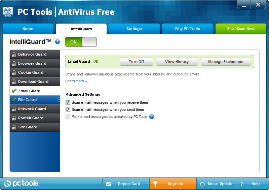Viewport: 269px width, 190px height.
Task: Click the Email Guard green checkmark icon
Action: (14, 91)
